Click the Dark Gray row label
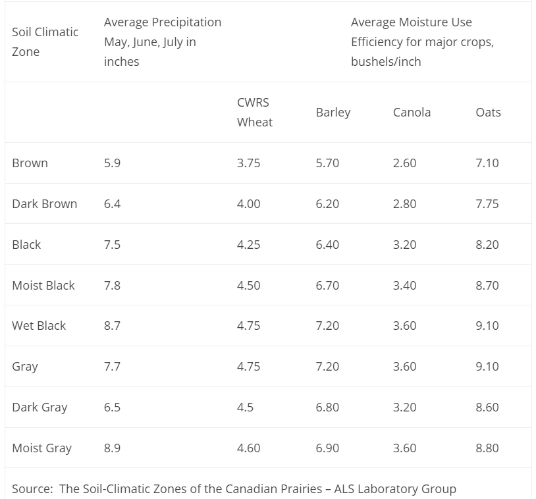Viewport: 536px width, 499px height. coord(40,407)
